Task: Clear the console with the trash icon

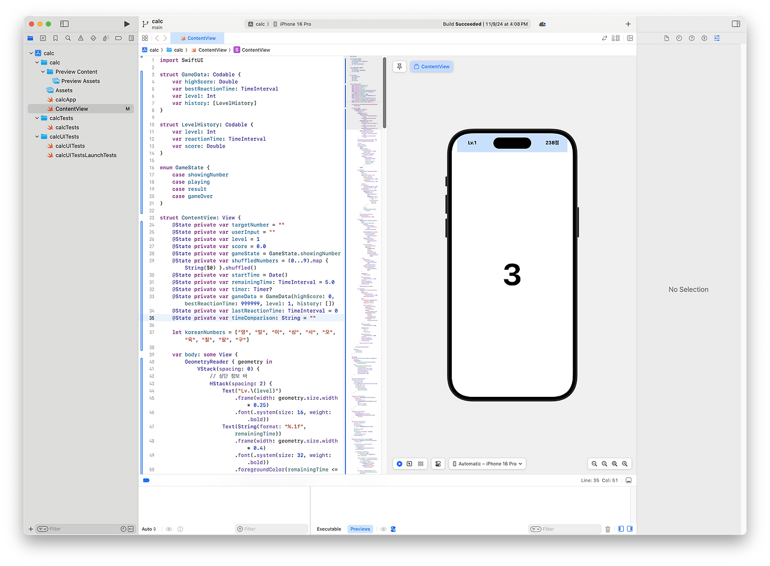Action: click(x=608, y=529)
